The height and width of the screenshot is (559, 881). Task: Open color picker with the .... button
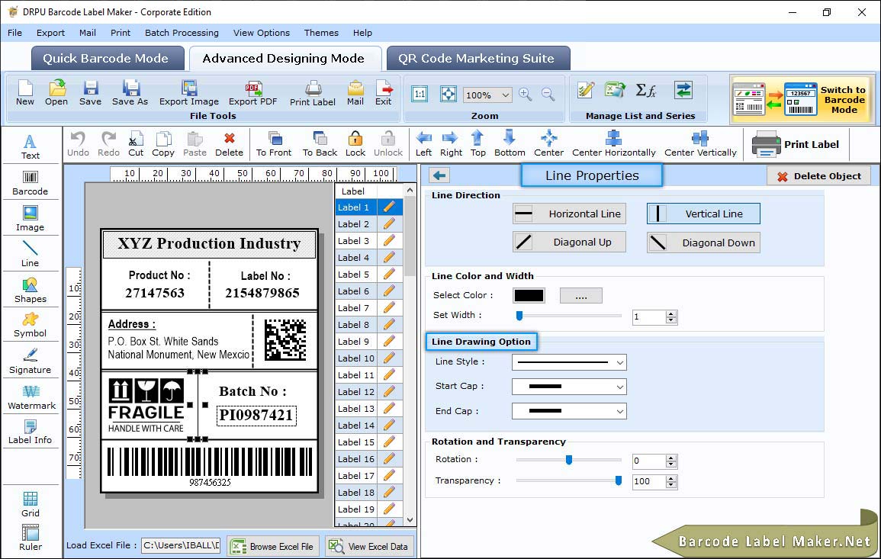[581, 295]
